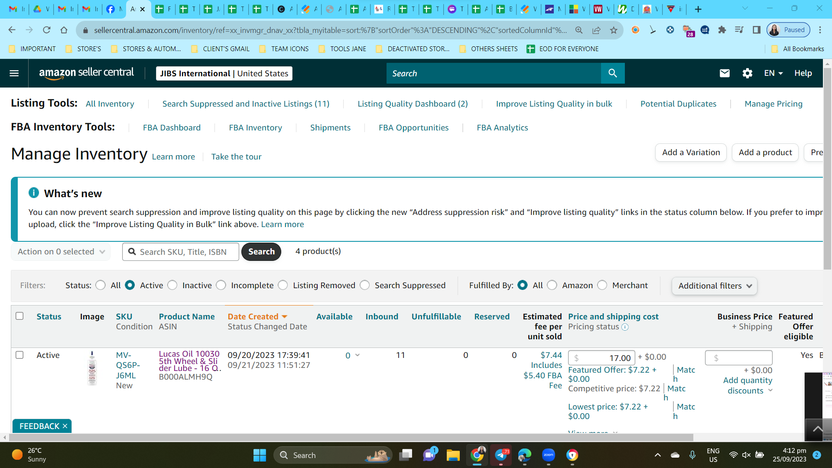Screen dimensions: 832x468
Task: Open Zoom from the taskbar
Action: point(549,455)
